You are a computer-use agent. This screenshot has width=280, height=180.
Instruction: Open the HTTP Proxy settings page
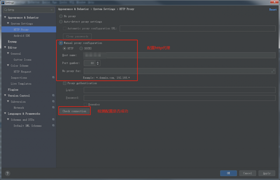29,30
